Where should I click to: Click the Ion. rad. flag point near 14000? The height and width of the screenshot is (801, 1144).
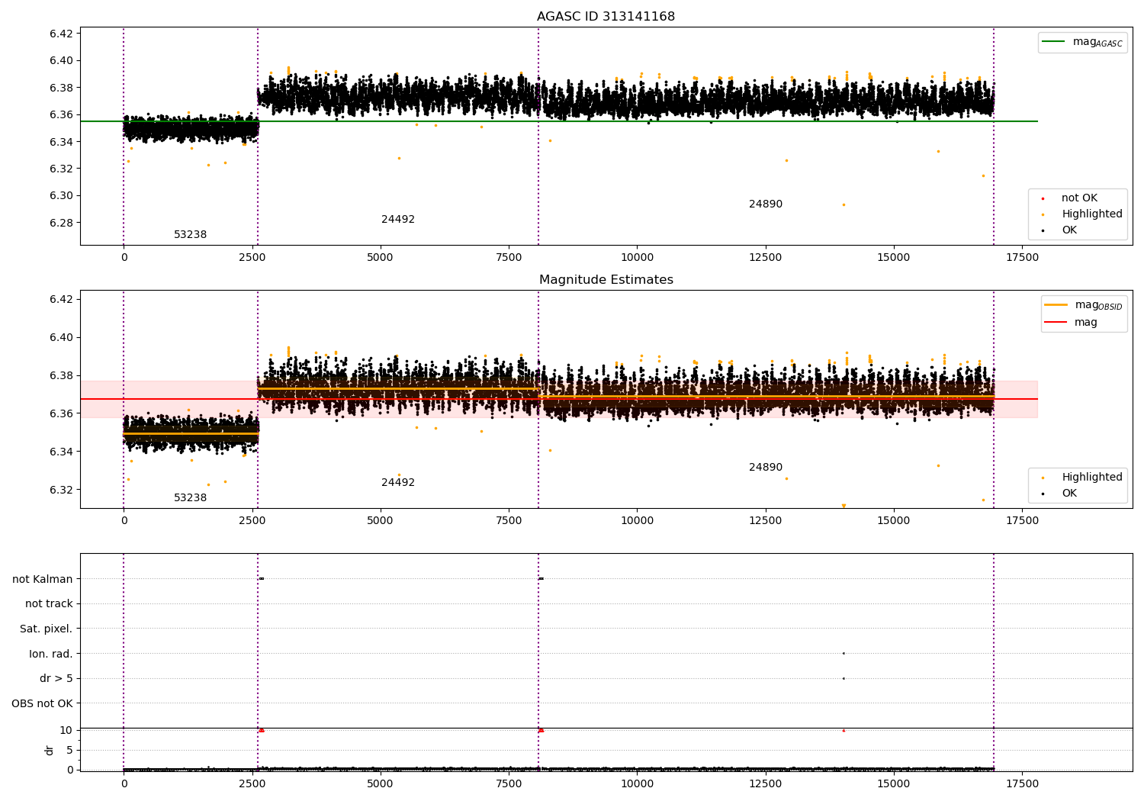click(844, 653)
